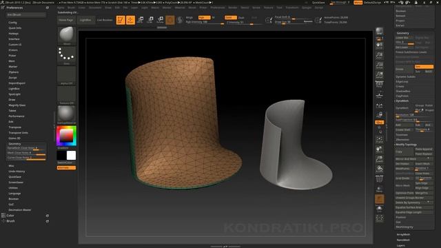Adjust DynaMesh Close Holes slider
The height and width of the screenshot is (248, 441).
point(26,148)
